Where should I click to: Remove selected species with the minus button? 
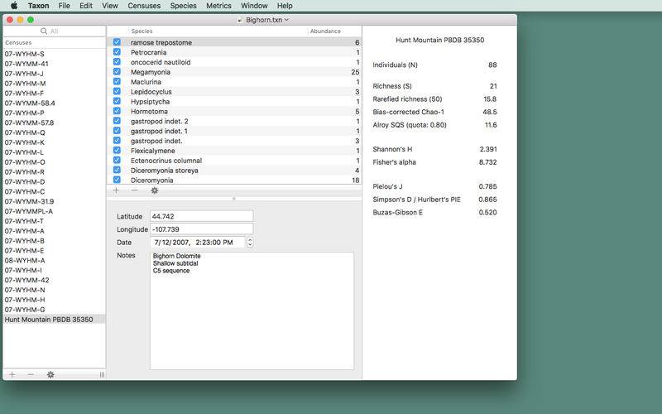(135, 190)
